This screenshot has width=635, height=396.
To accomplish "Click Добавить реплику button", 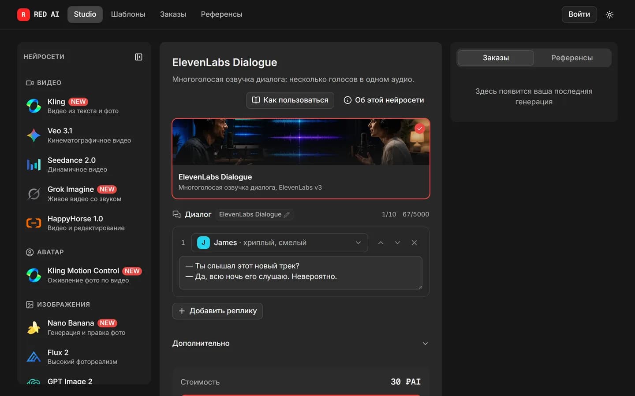I will [x=217, y=311].
